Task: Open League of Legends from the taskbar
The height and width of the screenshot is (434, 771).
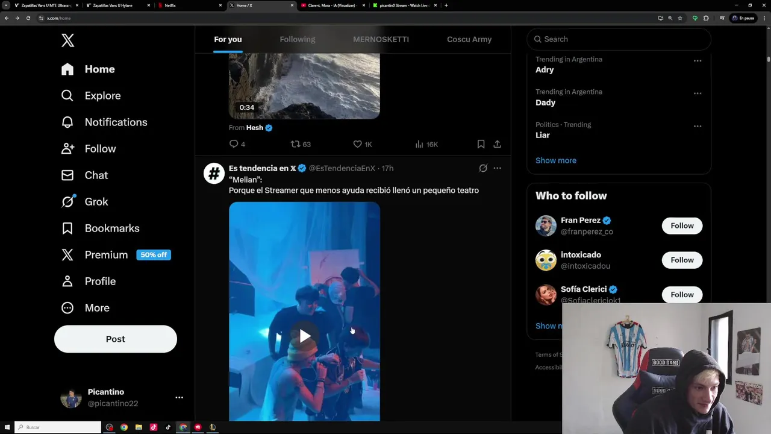Action: pyautogui.click(x=212, y=427)
